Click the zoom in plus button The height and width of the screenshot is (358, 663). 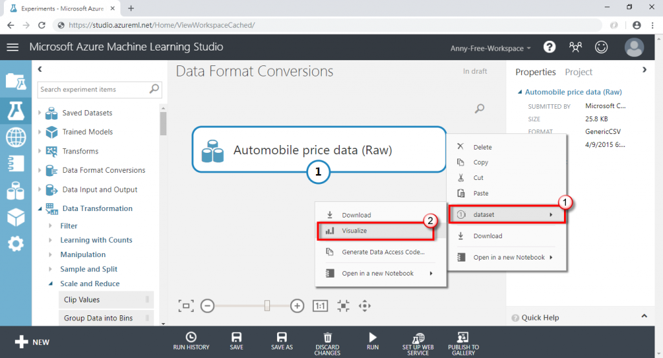297,306
